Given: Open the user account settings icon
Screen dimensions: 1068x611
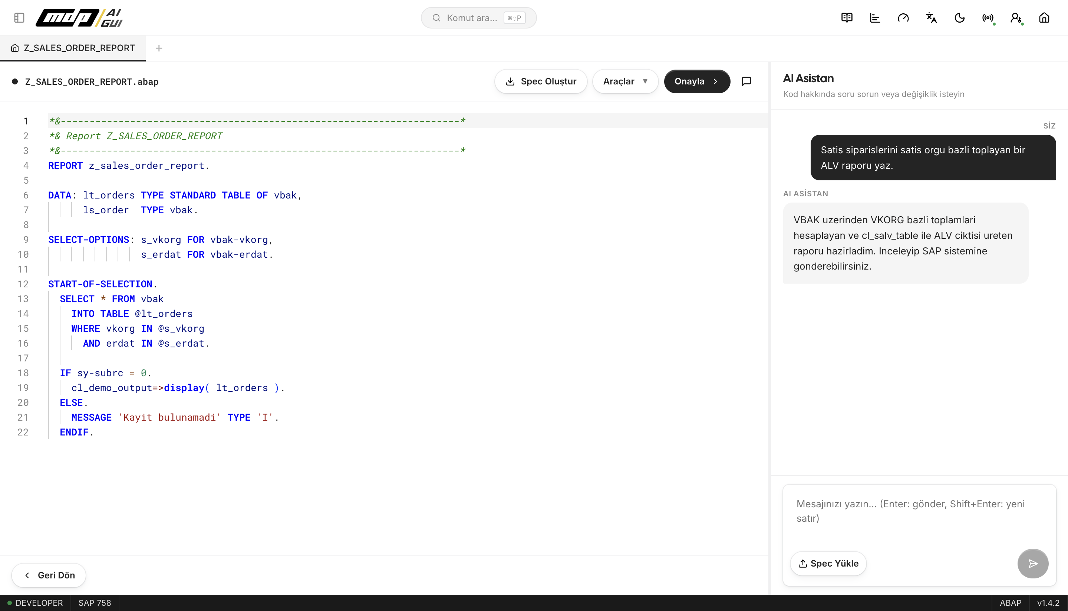Looking at the screenshot, I should (x=1016, y=18).
